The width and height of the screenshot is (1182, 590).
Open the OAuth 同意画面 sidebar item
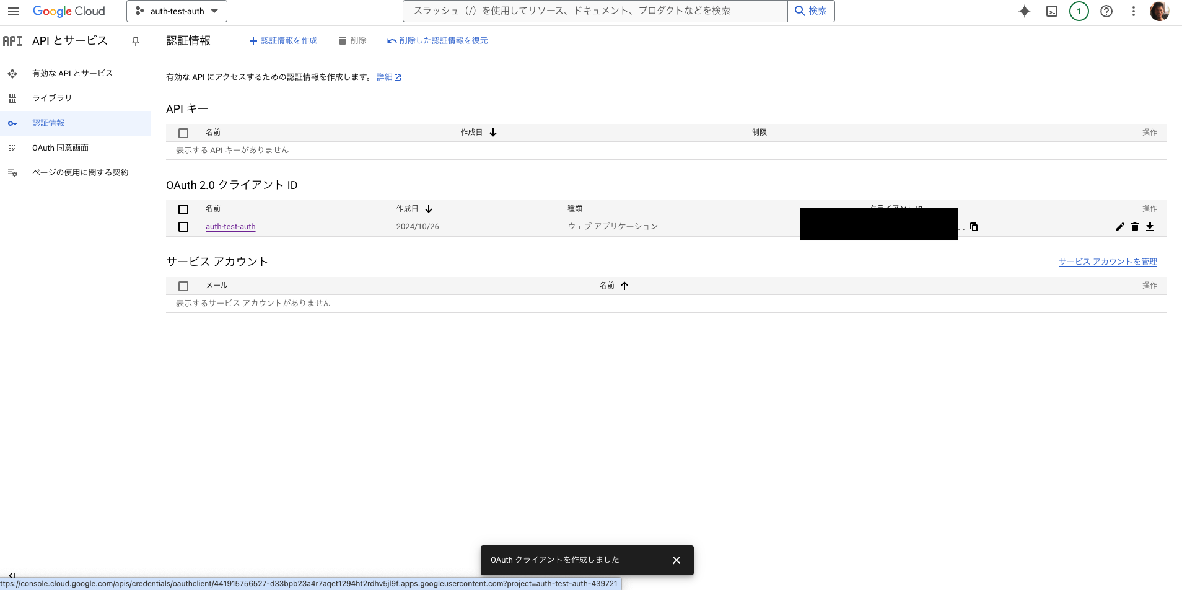point(60,147)
